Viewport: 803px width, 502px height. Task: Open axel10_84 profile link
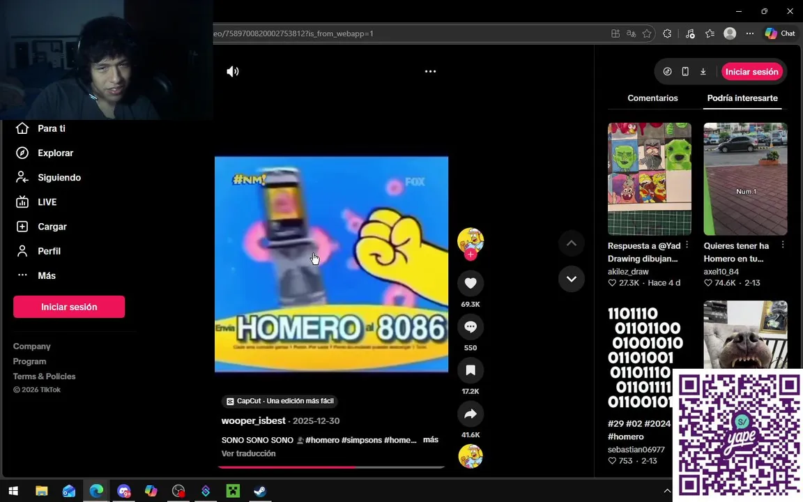(x=721, y=272)
